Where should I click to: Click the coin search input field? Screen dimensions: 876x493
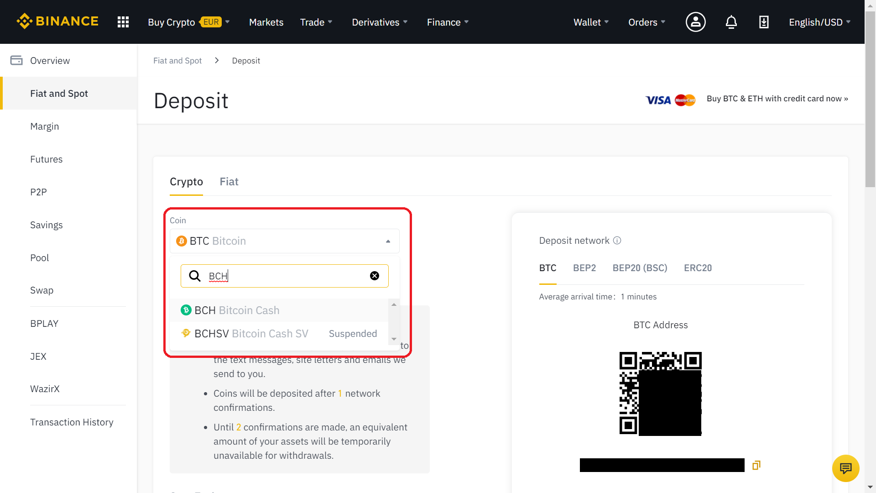point(285,276)
